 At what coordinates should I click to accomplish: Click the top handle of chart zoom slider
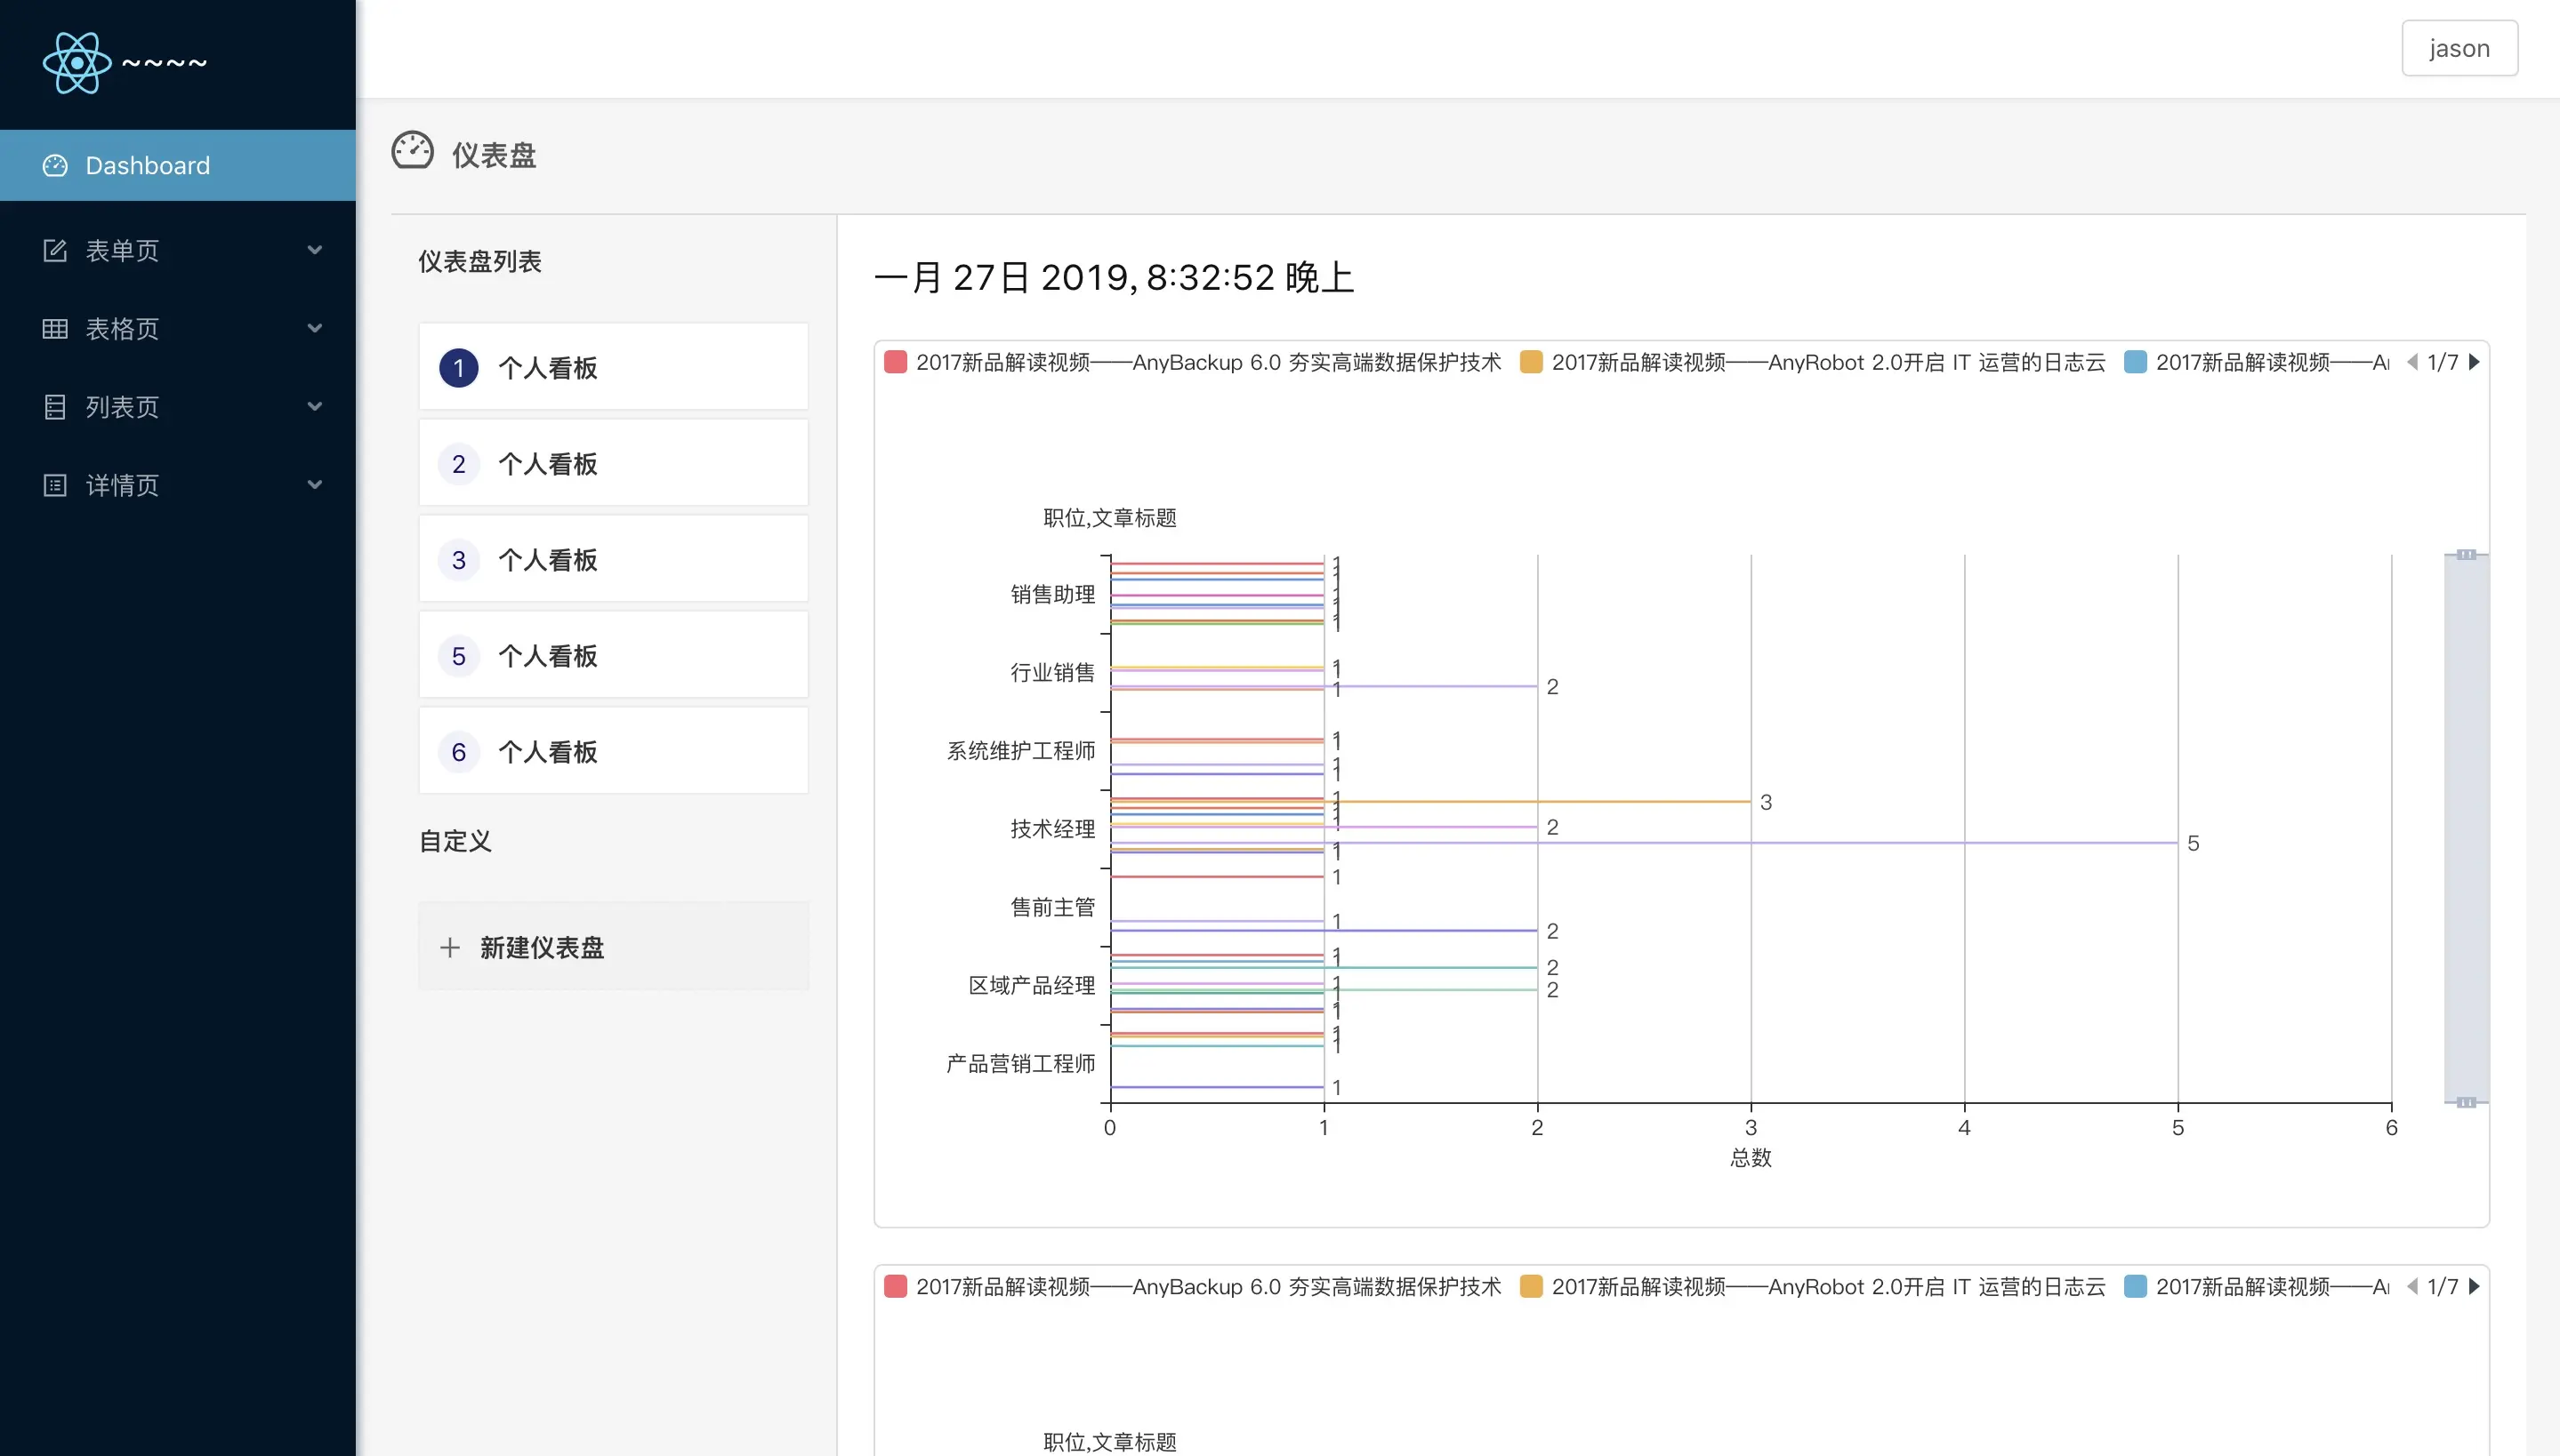[x=2466, y=555]
